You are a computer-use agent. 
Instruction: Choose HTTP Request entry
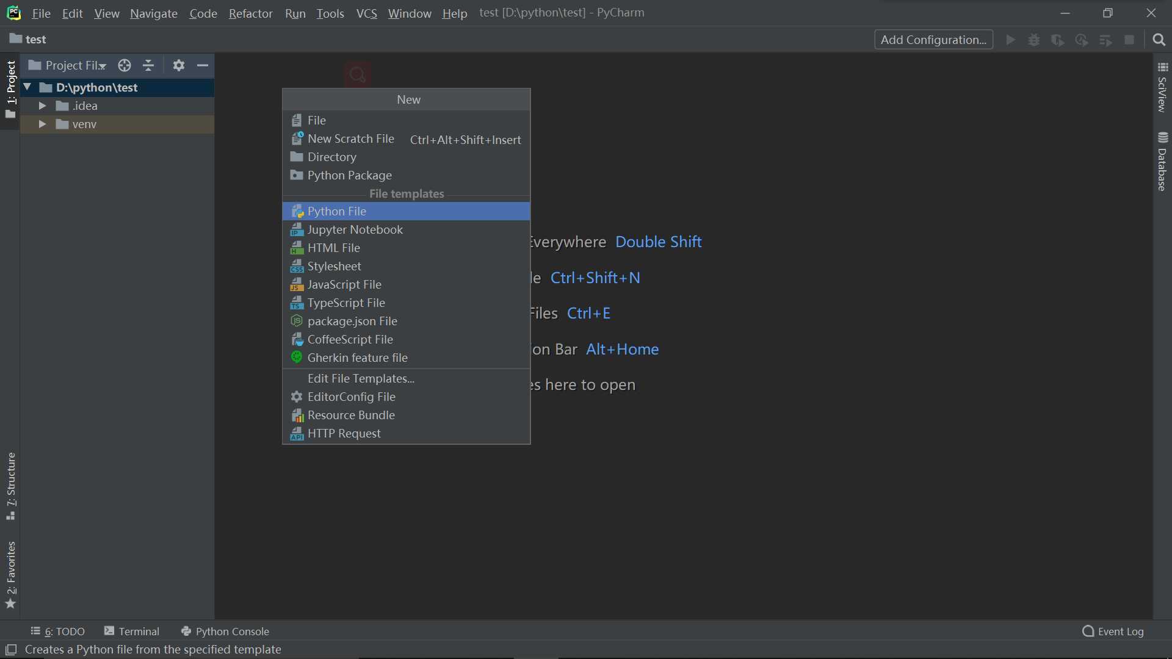coord(406,433)
